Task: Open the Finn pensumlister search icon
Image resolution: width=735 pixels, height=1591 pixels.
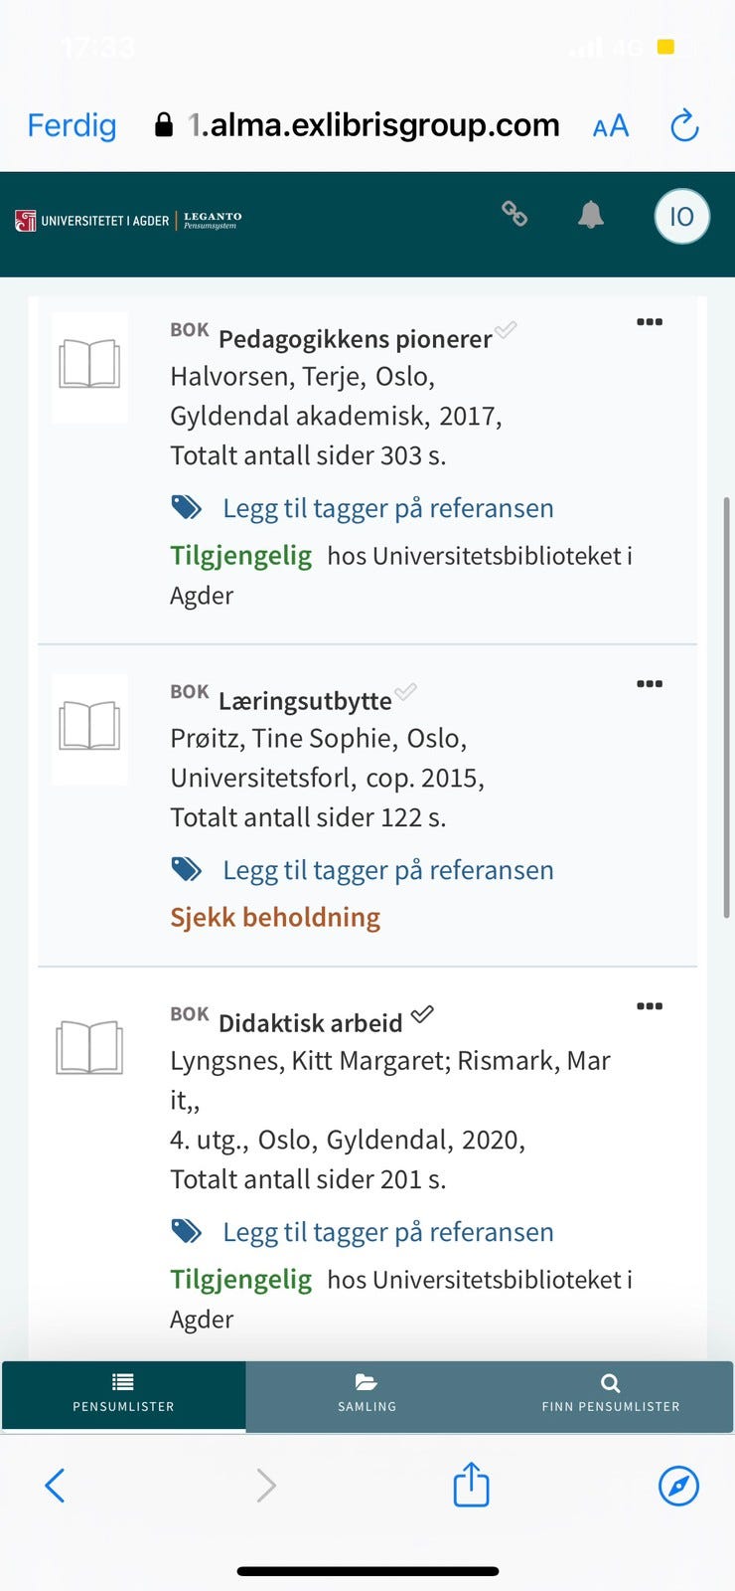Action: (609, 1382)
